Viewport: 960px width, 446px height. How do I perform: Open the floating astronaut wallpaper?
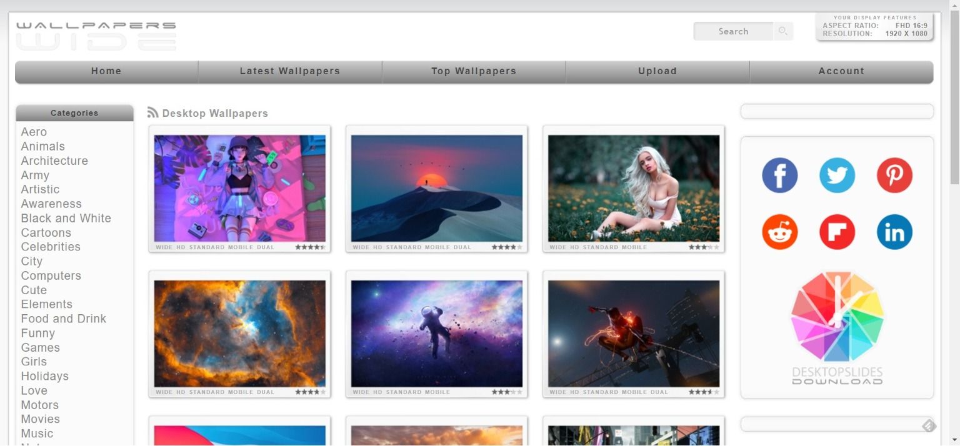(x=437, y=333)
